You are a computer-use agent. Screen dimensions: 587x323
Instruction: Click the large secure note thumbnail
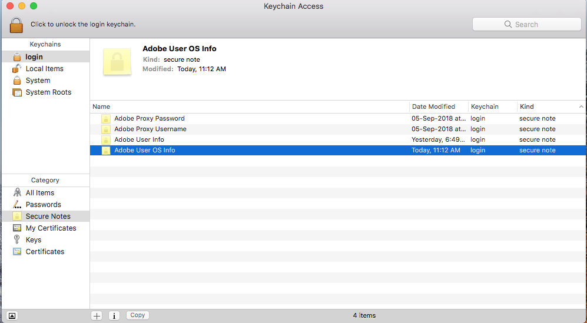pos(117,62)
